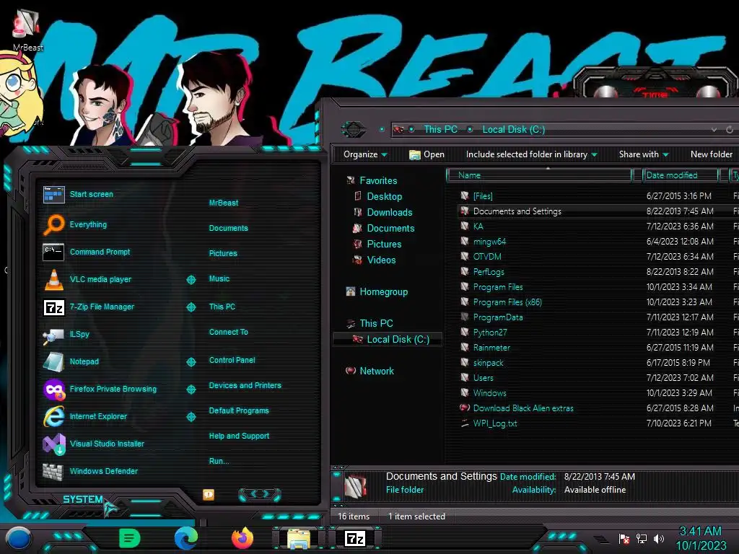Refresh the Explorer address bar
Viewport: 739px width, 554px height.
(x=730, y=130)
